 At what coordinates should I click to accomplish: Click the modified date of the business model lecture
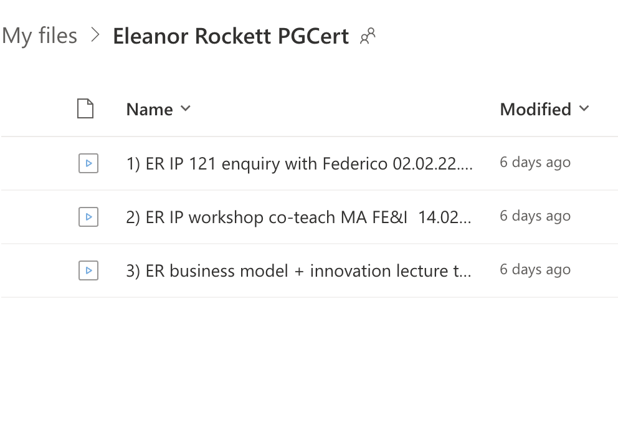coord(535,270)
